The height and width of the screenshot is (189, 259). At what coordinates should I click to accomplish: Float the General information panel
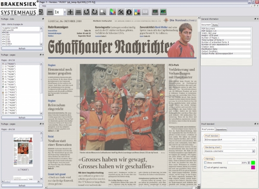255,19
